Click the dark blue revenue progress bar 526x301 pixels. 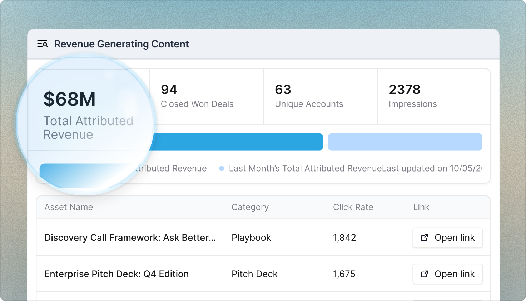[x=237, y=142]
